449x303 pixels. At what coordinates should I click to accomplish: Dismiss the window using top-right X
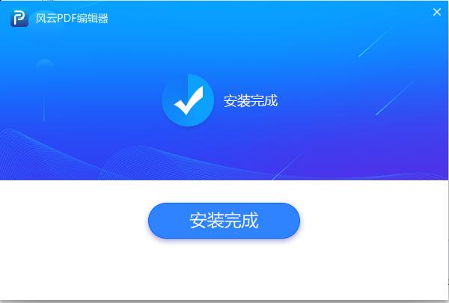pyautogui.click(x=437, y=12)
